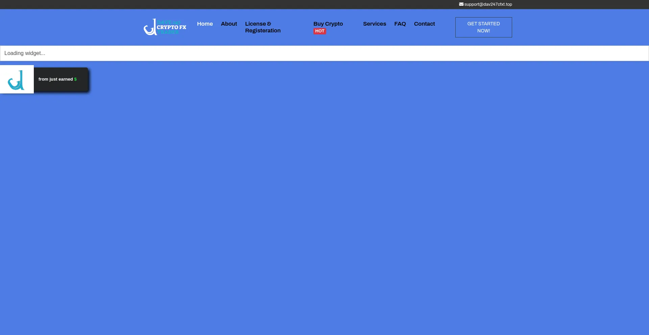This screenshot has height=335, width=649.
Task: Click the teal logo thumbnail in the popup
Action: click(x=17, y=80)
